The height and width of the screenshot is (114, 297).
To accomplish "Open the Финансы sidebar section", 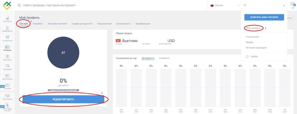I will (7, 58).
